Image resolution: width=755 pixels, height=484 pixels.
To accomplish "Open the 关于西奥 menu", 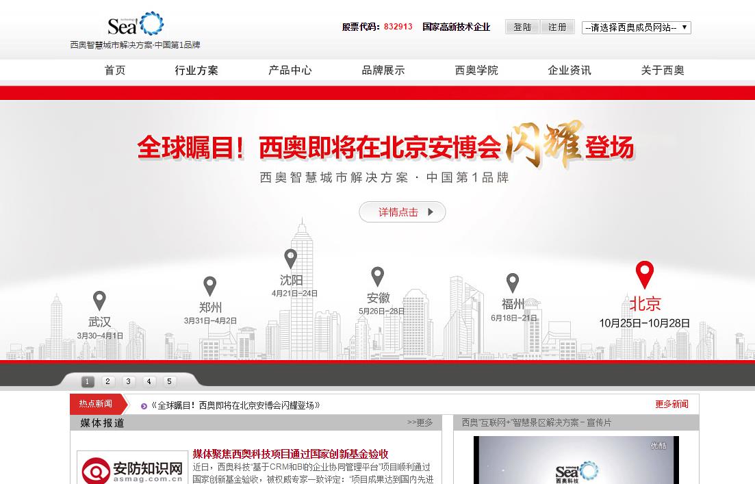I will pos(663,71).
